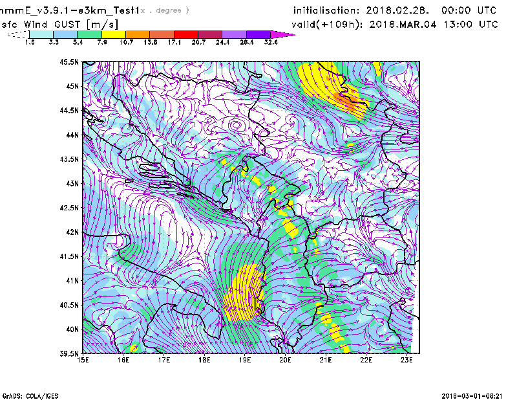The width and height of the screenshot is (517, 400).
Task: Click the red 17.1–20.7 legend swatch
Action: (x=186, y=34)
